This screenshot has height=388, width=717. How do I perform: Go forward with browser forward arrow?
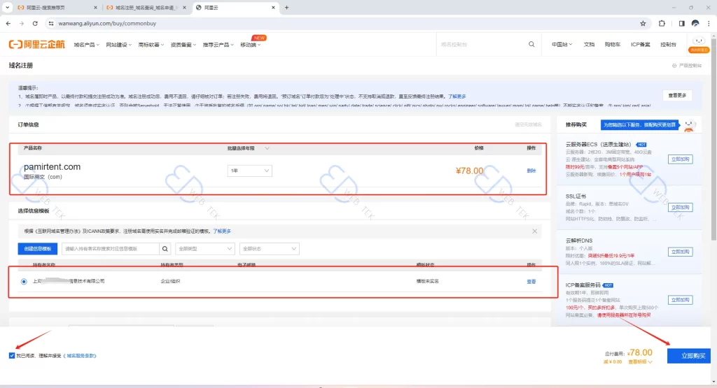(x=22, y=23)
